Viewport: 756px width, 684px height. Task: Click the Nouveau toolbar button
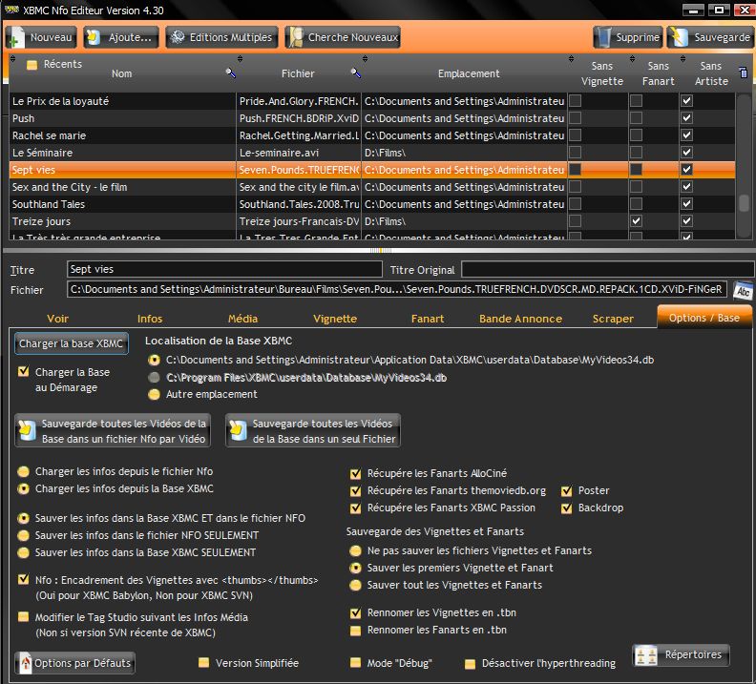(41, 37)
